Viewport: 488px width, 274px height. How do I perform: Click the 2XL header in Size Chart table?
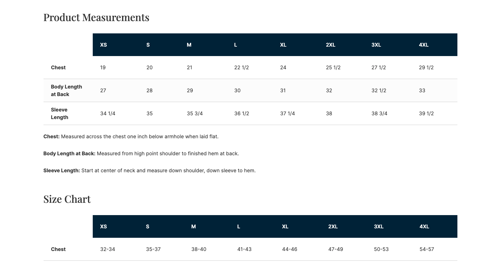333,226
